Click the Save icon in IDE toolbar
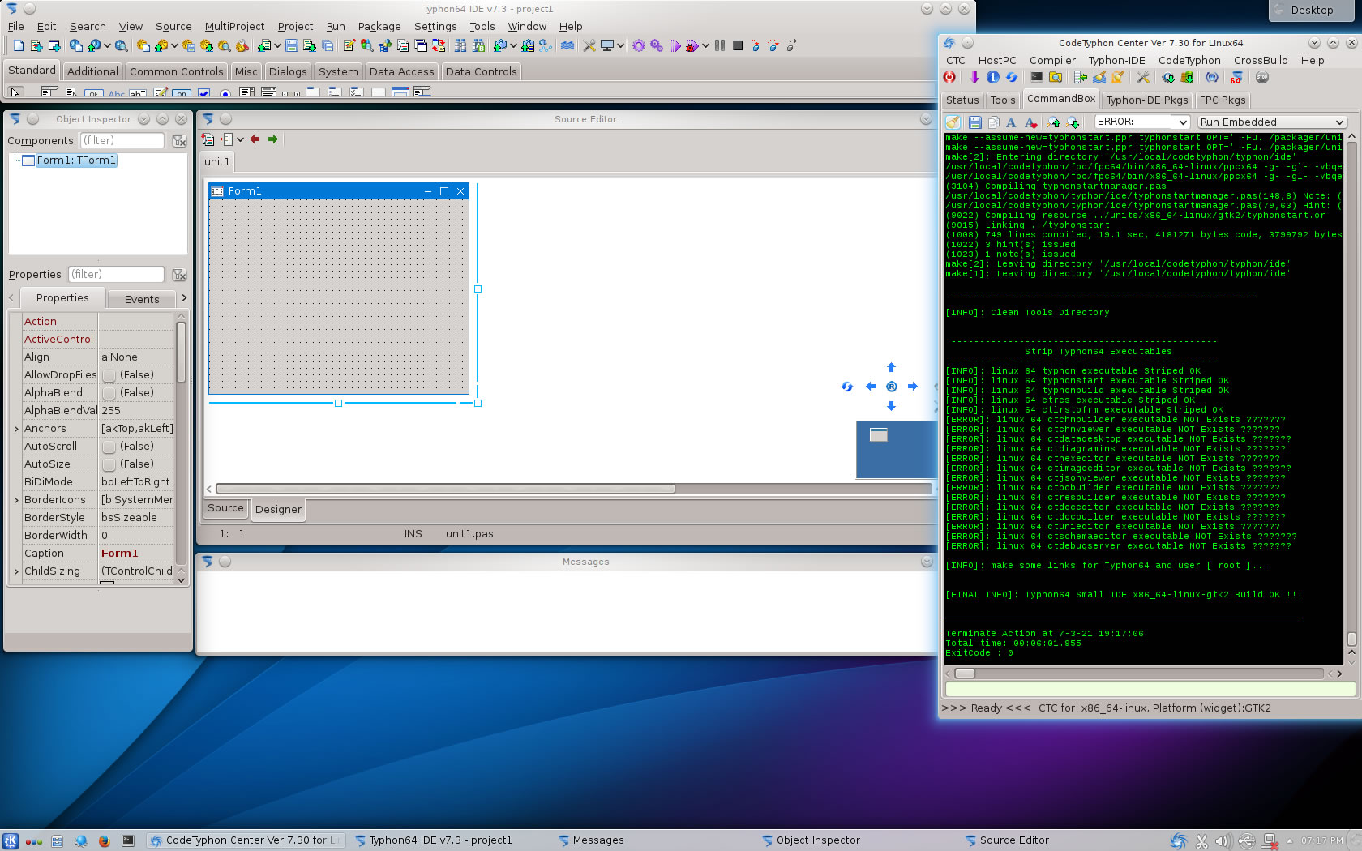1362x851 pixels. [291, 46]
